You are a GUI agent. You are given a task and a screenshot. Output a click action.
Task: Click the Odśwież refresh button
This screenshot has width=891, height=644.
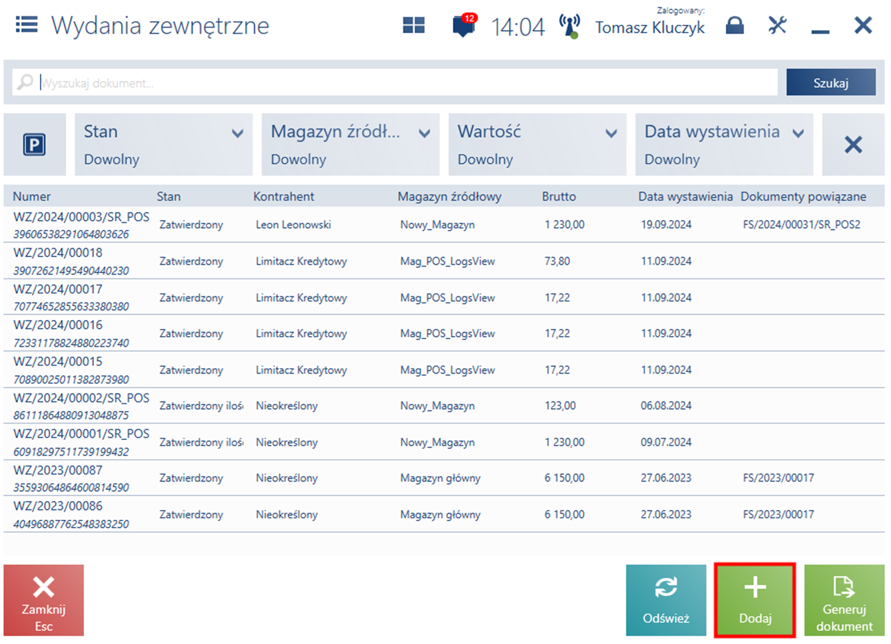tap(666, 600)
